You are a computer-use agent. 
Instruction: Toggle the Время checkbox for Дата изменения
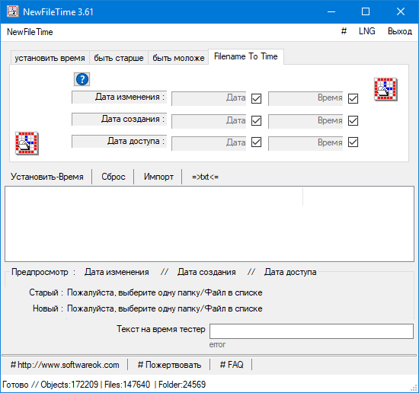pos(353,98)
